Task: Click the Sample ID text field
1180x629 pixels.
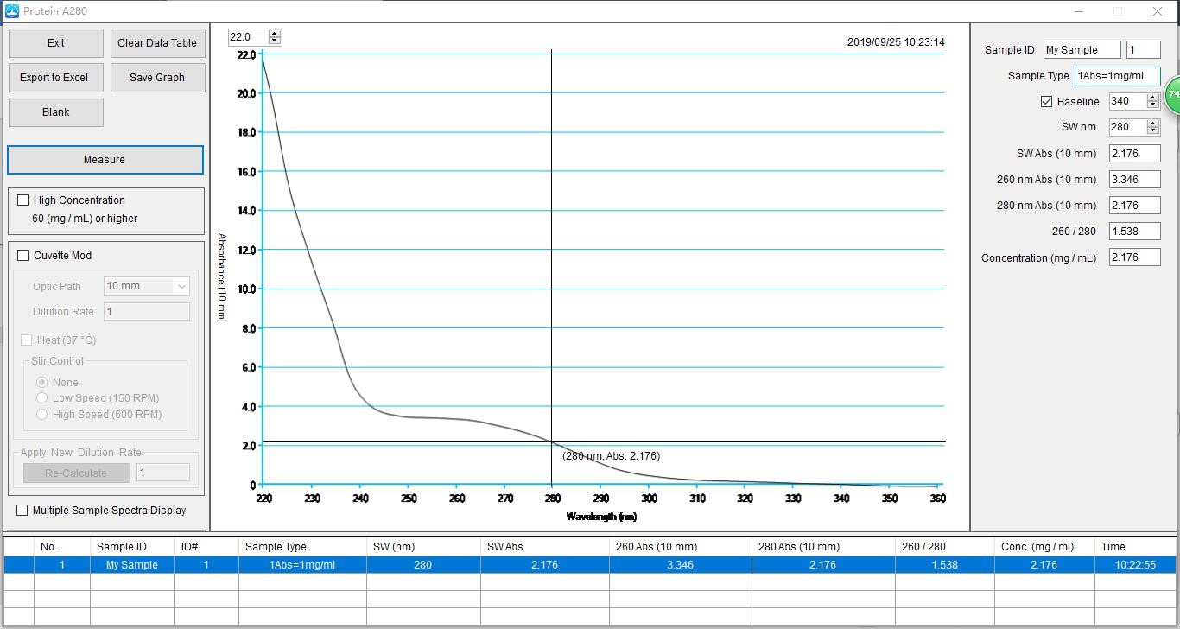Action: pos(1082,50)
